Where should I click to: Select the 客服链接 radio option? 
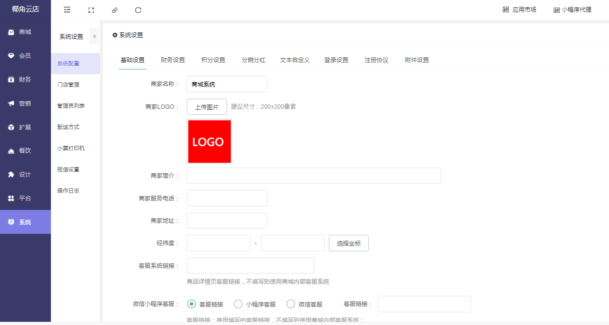pos(192,304)
